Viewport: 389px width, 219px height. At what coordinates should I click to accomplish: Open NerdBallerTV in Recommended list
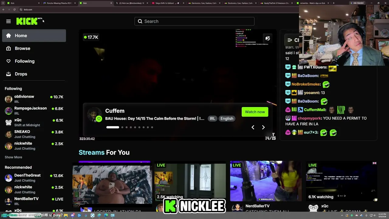click(34, 201)
